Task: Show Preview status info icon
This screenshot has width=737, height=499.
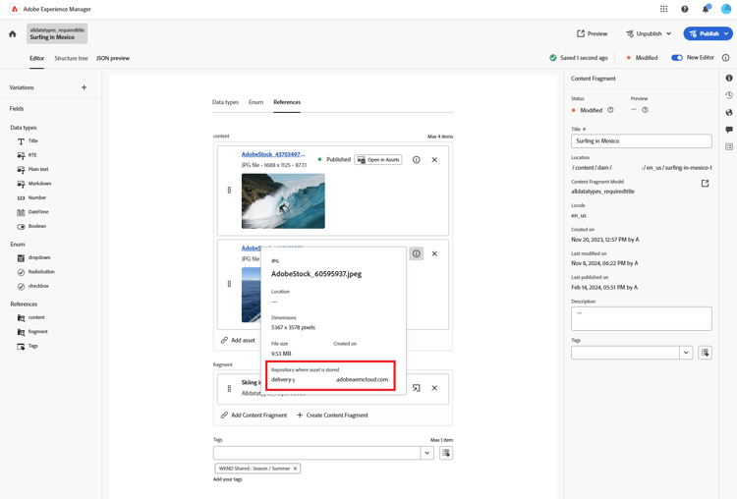Action: click(x=646, y=110)
